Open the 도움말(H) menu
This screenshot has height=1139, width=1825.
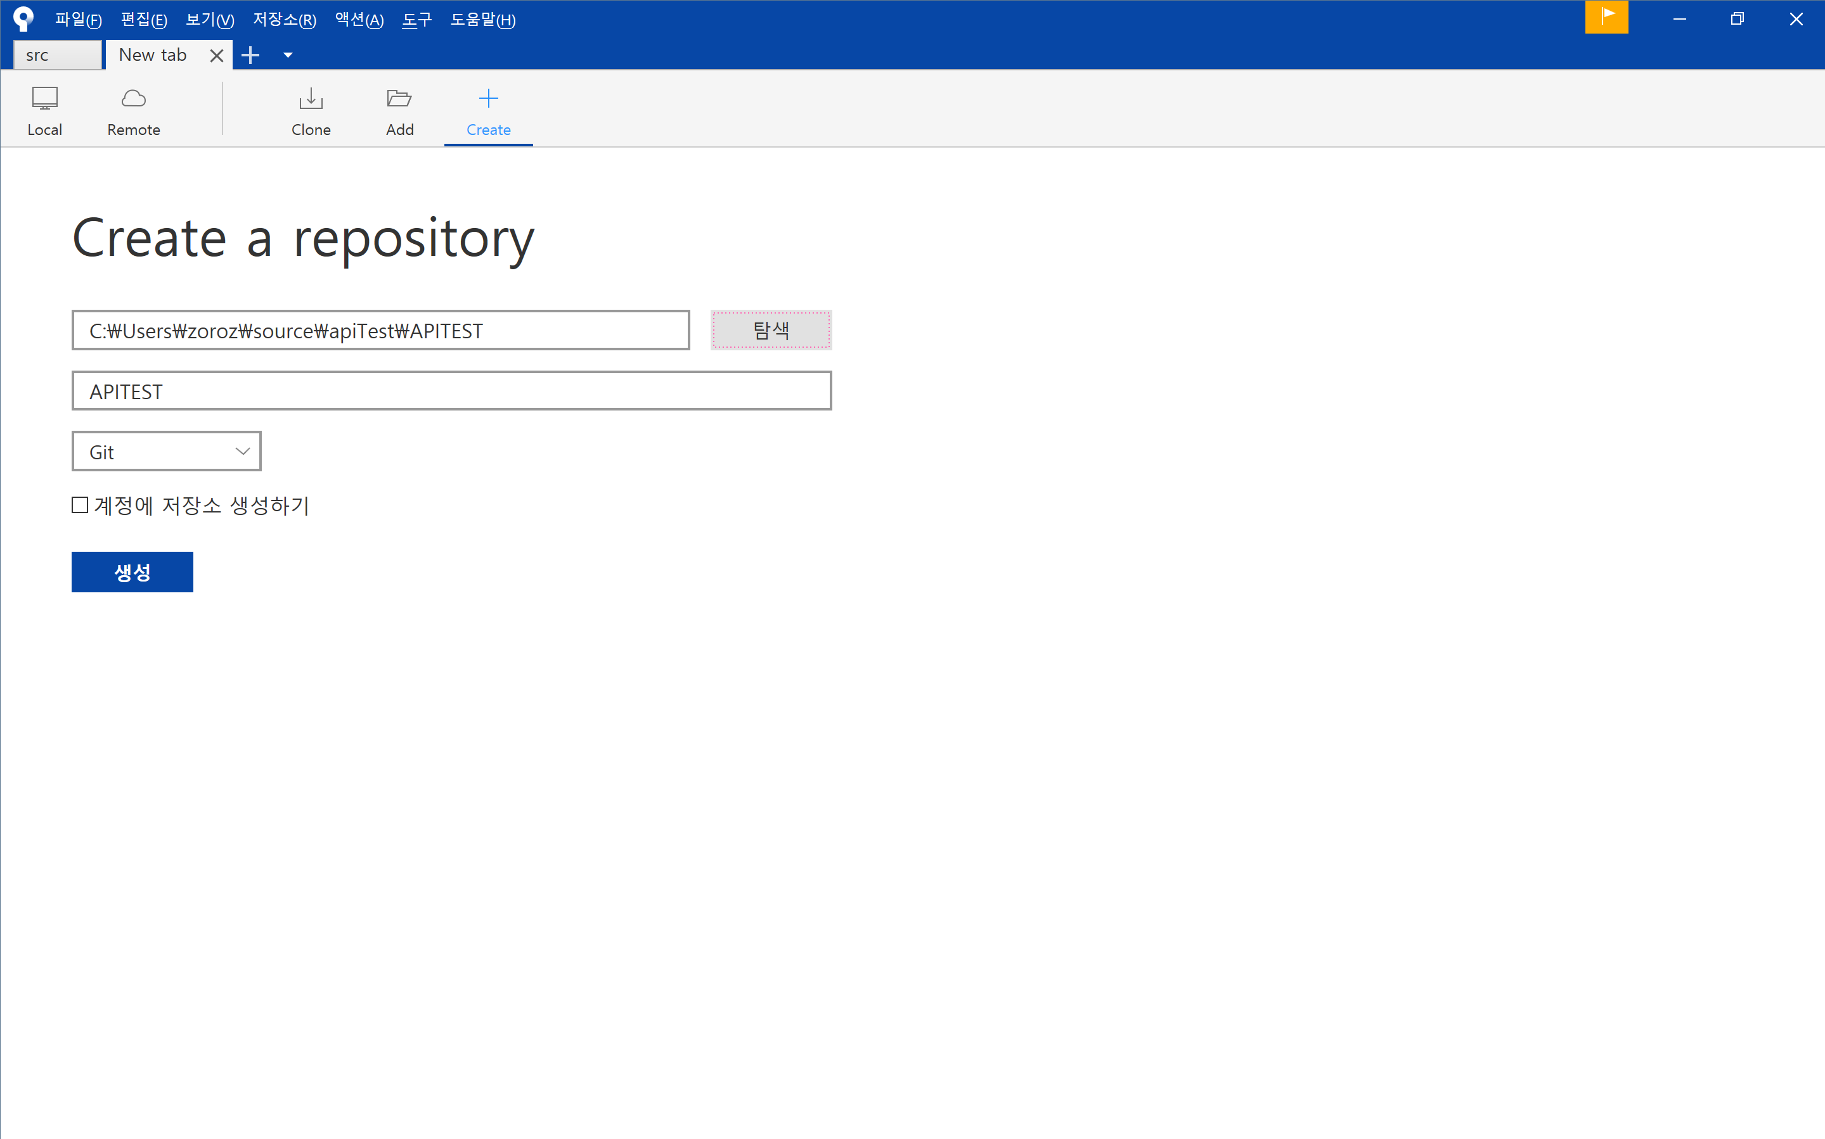(x=483, y=20)
